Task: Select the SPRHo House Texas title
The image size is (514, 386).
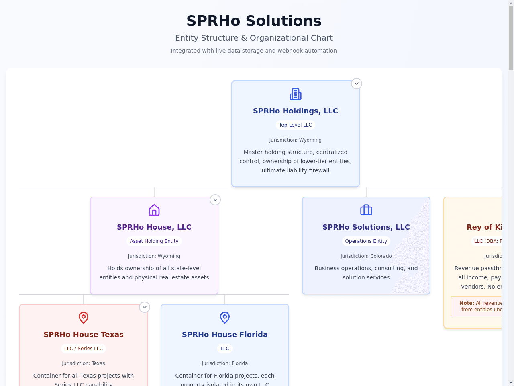Action: coord(84,335)
